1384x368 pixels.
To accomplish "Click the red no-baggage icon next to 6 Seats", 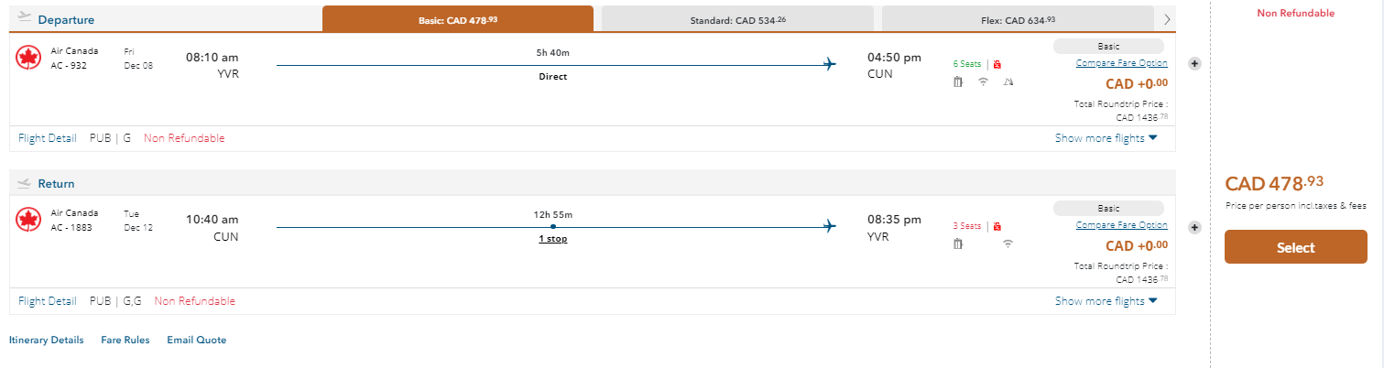I will (997, 64).
